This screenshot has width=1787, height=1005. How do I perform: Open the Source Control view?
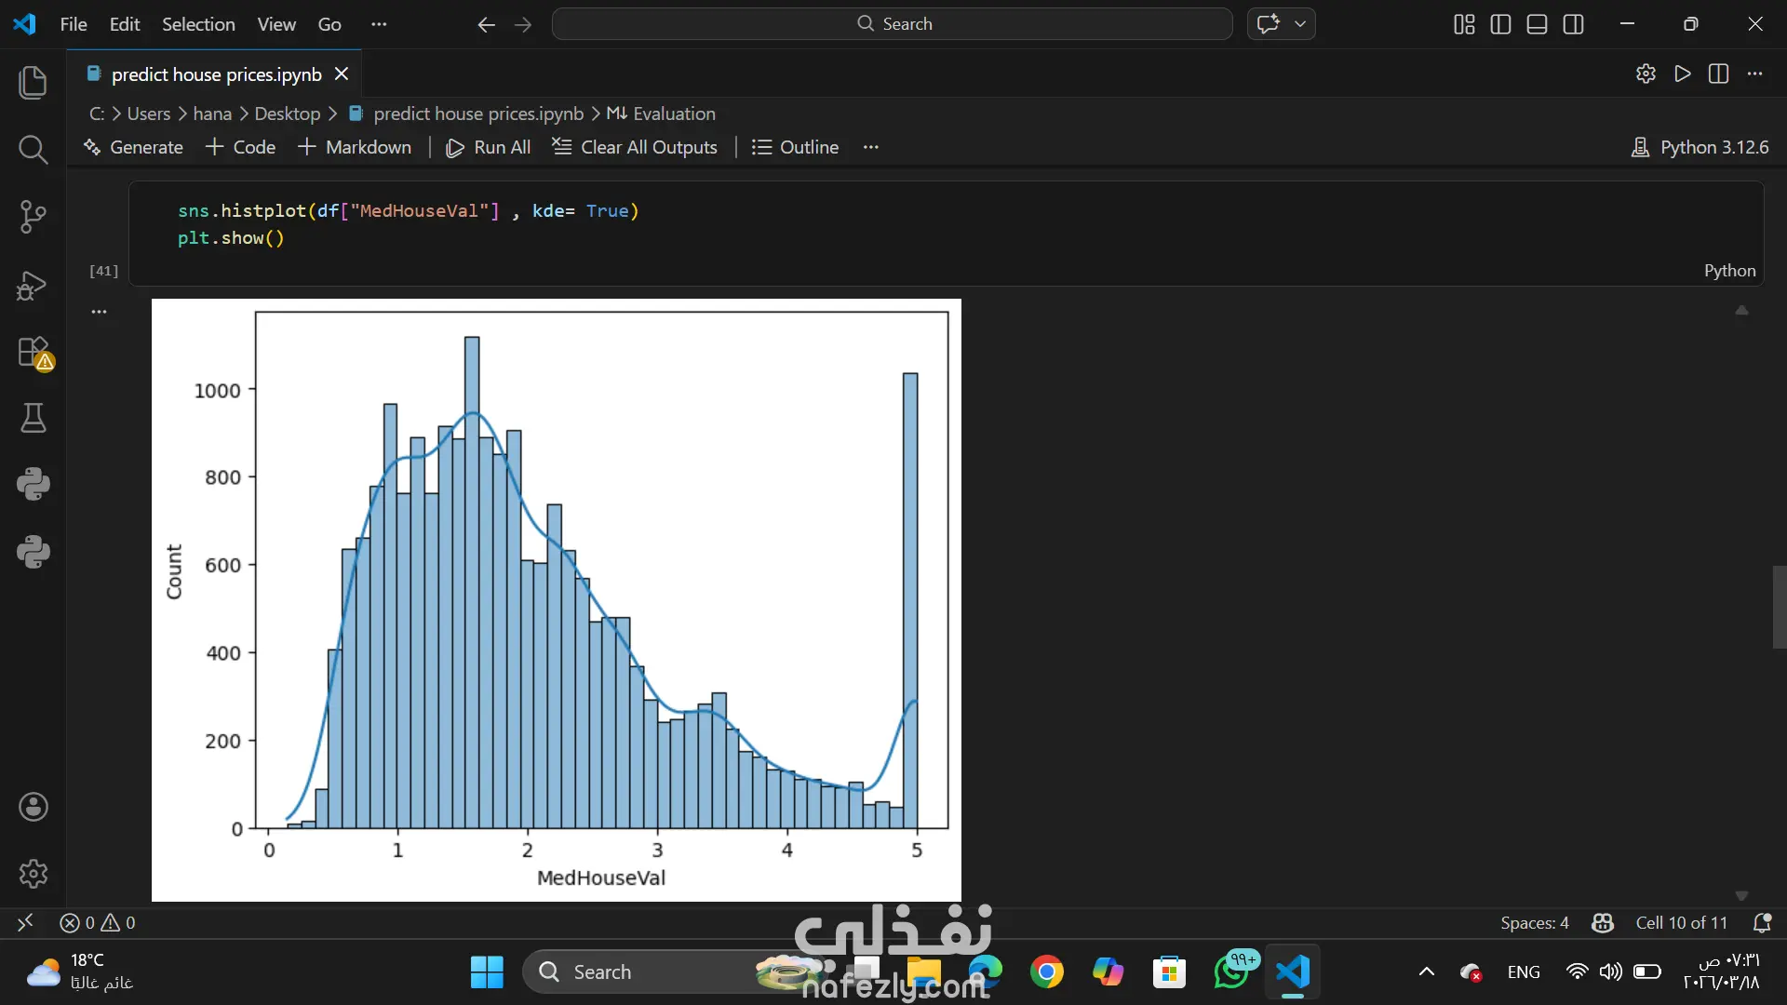(x=33, y=216)
